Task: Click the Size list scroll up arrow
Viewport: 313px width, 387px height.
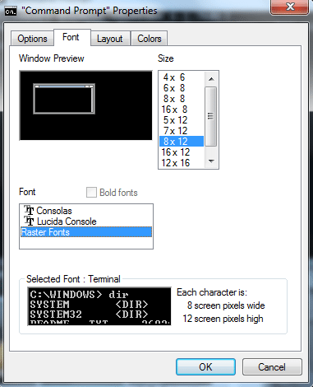Action: [211, 79]
